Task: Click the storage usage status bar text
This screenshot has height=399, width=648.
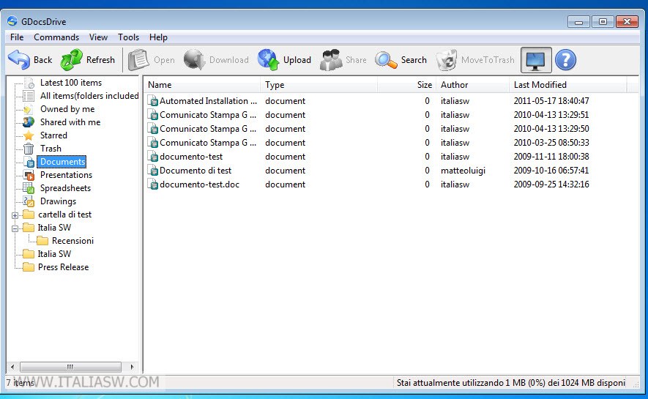Action: pyautogui.click(x=511, y=383)
